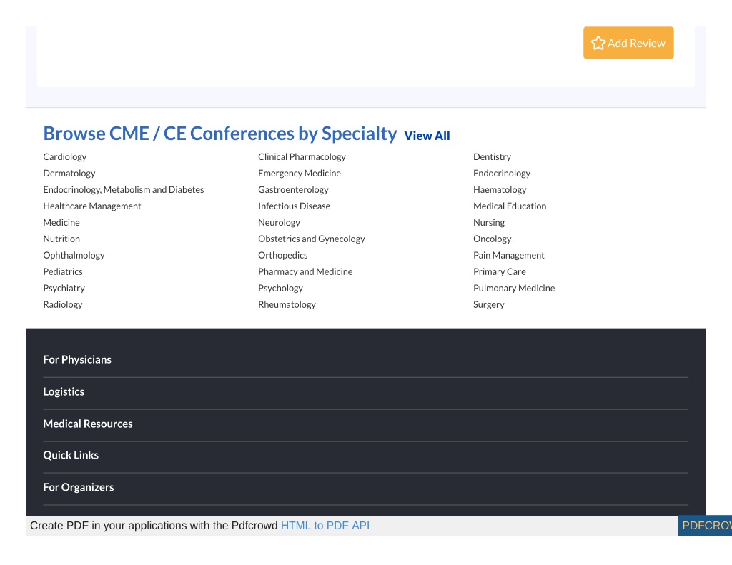Screen dimensions: 732x565
Task: Open Orthopedics conferences
Action: point(283,255)
